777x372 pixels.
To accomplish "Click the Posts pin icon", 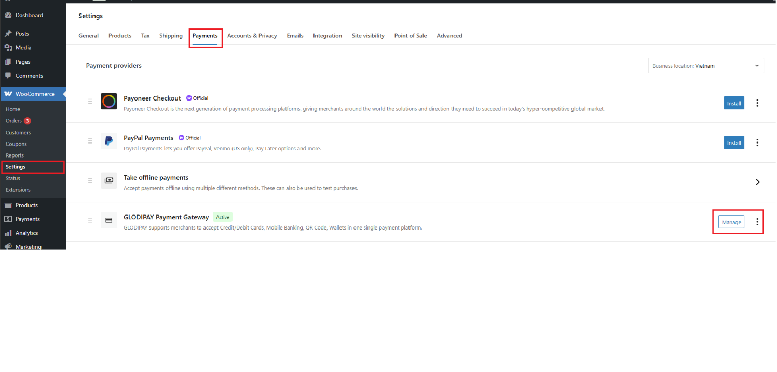I will 8,34.
